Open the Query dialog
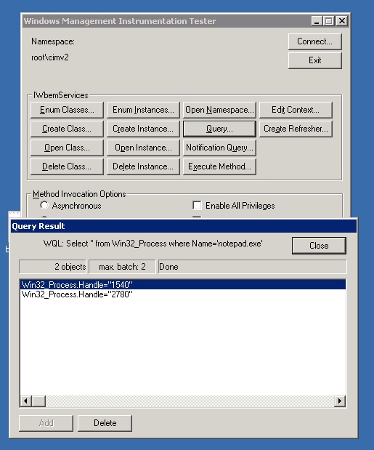Image resolution: width=374 pixels, height=450 pixels. tap(219, 129)
